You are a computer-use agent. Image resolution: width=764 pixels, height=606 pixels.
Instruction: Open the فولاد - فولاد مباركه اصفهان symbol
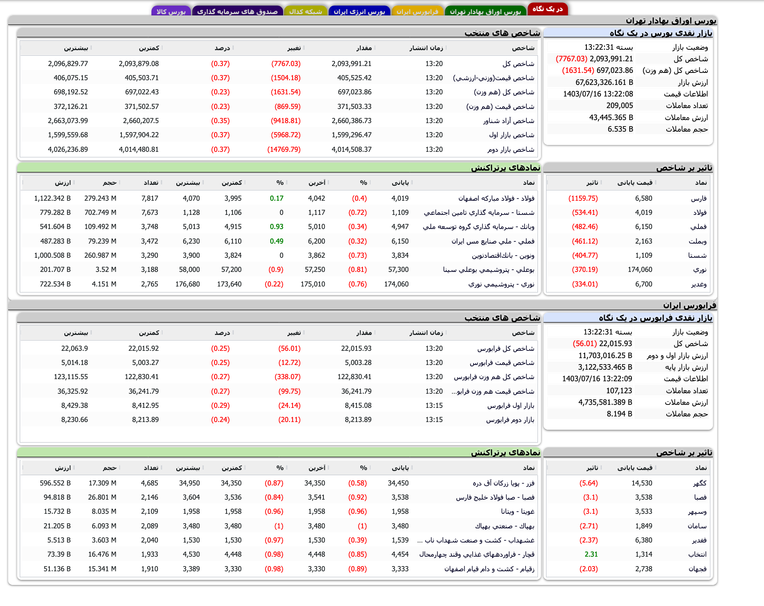[x=498, y=198]
